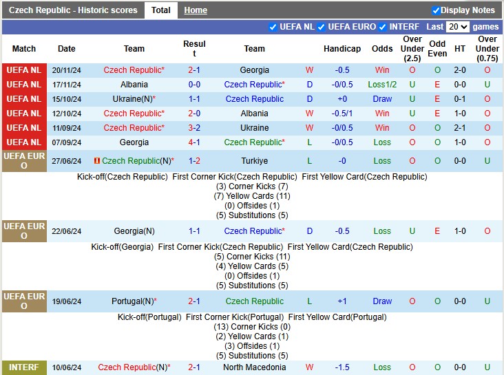
Task: Click the UEFA NL label for 20/11/24 match
Action: click(24, 70)
